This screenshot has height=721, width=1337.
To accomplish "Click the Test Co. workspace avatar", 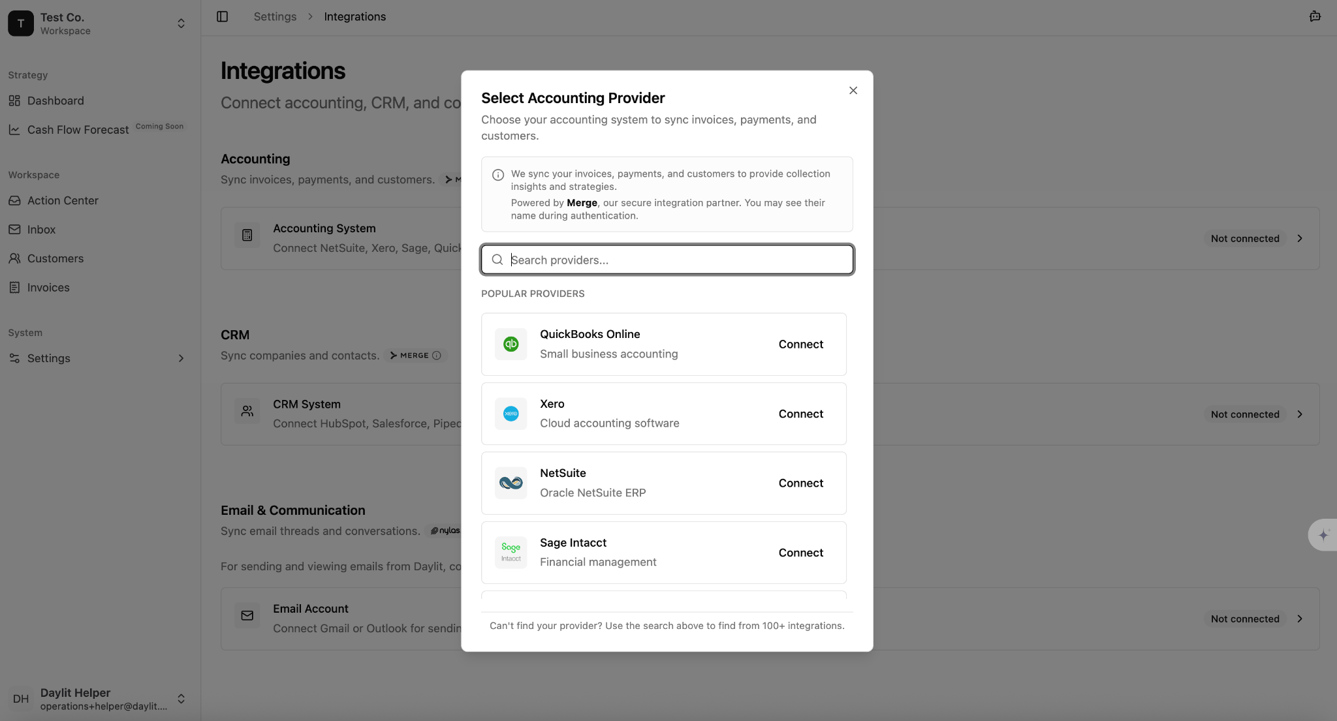I will 21,23.
